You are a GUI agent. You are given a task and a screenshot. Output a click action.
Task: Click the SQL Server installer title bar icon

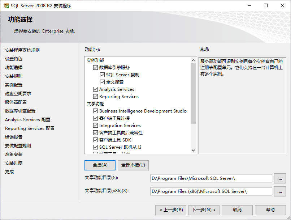tap(6, 5)
